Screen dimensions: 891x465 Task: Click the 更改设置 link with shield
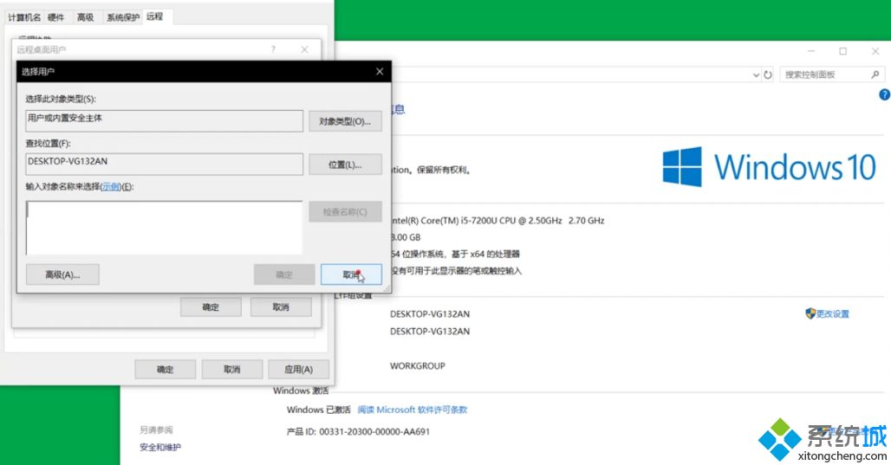[828, 314]
